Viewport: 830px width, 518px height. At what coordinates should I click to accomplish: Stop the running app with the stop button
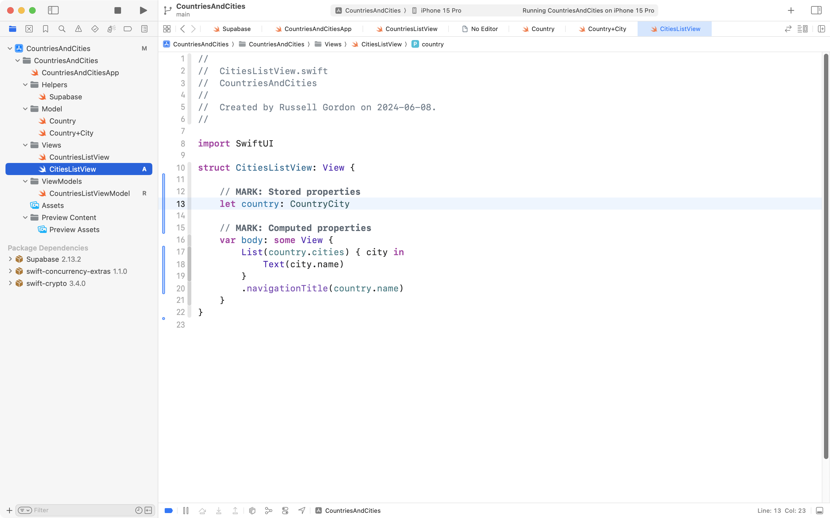[x=117, y=10]
